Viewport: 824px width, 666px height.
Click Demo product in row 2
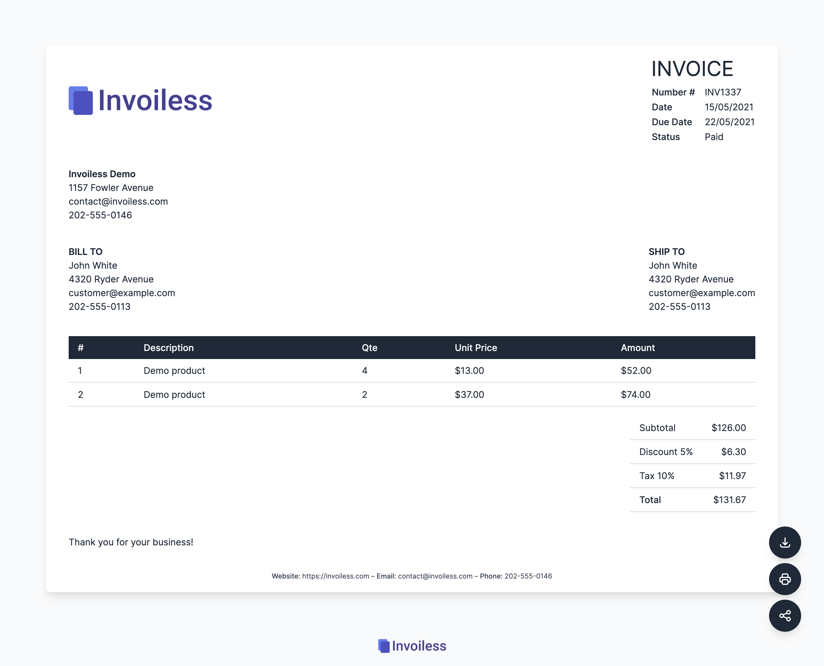click(174, 394)
